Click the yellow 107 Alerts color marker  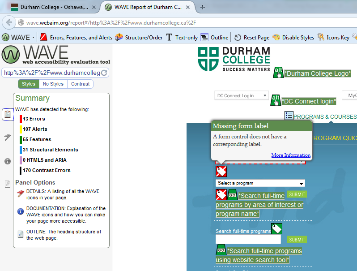[21, 129]
